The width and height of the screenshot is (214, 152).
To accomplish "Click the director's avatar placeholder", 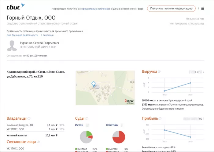I will (x=12, y=45).
